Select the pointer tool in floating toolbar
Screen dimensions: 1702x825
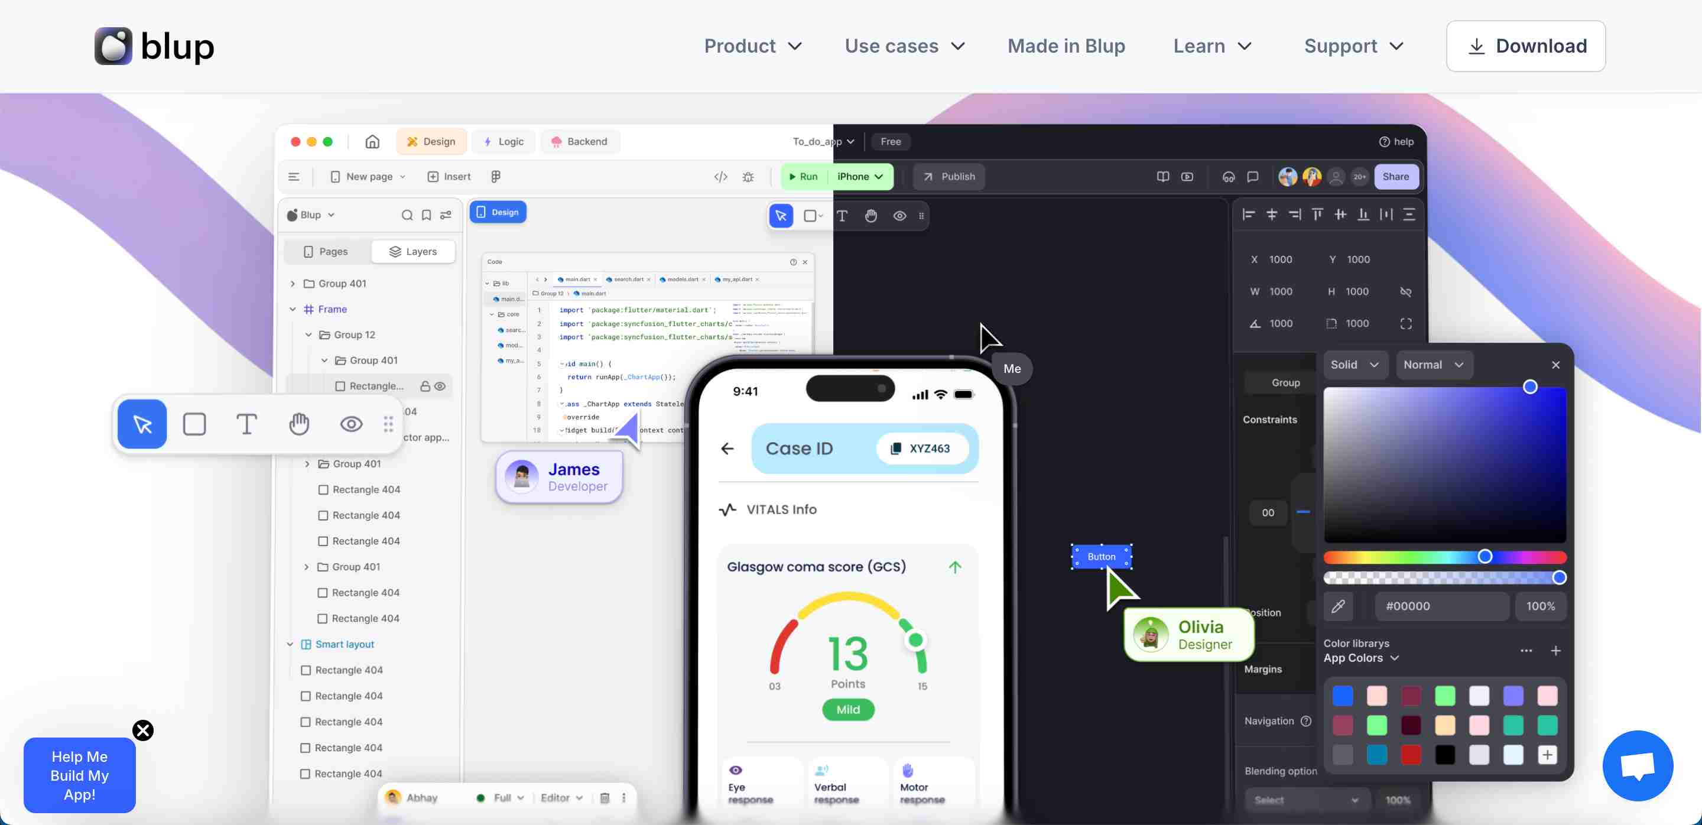tap(142, 424)
